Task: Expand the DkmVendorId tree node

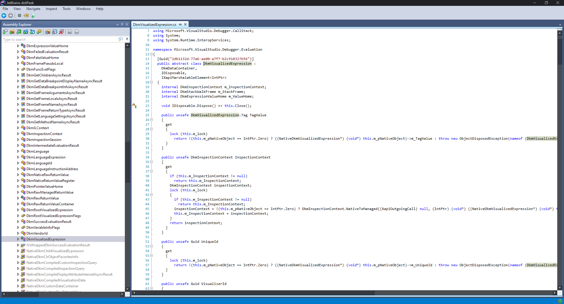Action: coord(18,233)
